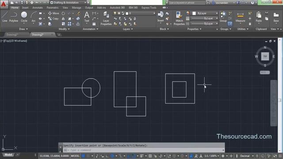Viewport: 283px width, 159px height.
Task: Click the Mirror tool icon
Action: coord(63,19)
